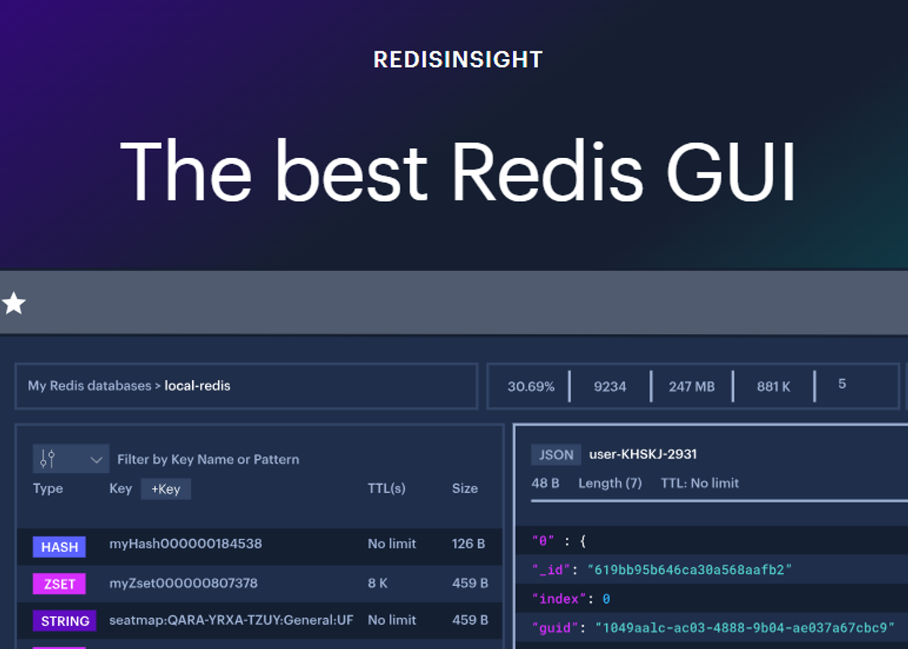Click the Filter by Key Name field

(x=207, y=459)
